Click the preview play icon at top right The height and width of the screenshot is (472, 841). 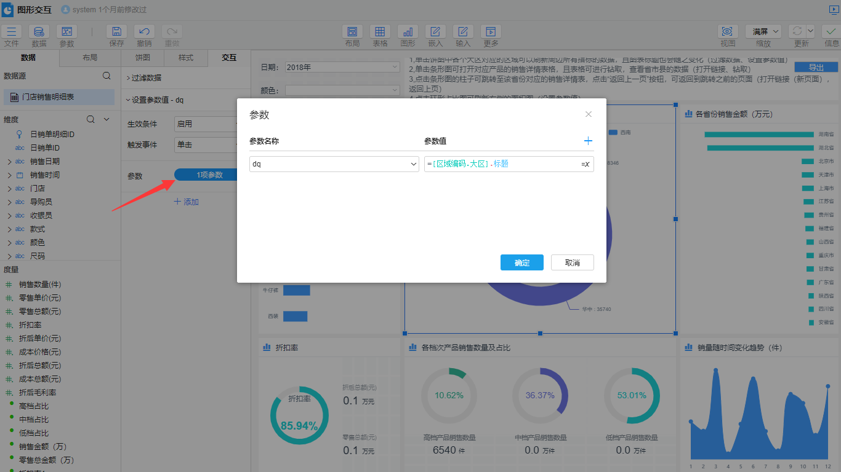tap(834, 10)
